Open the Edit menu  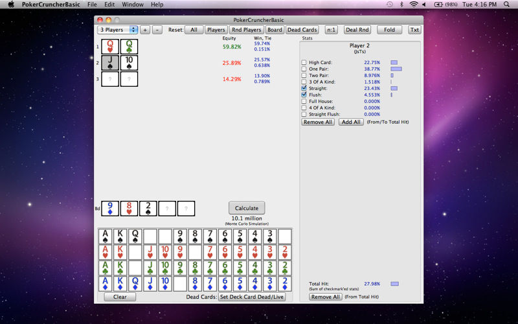(x=109, y=5)
